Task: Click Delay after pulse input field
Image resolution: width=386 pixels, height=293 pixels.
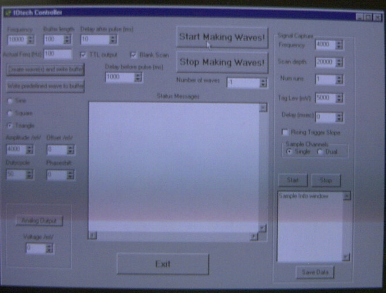Action: pyautogui.click(x=95, y=39)
